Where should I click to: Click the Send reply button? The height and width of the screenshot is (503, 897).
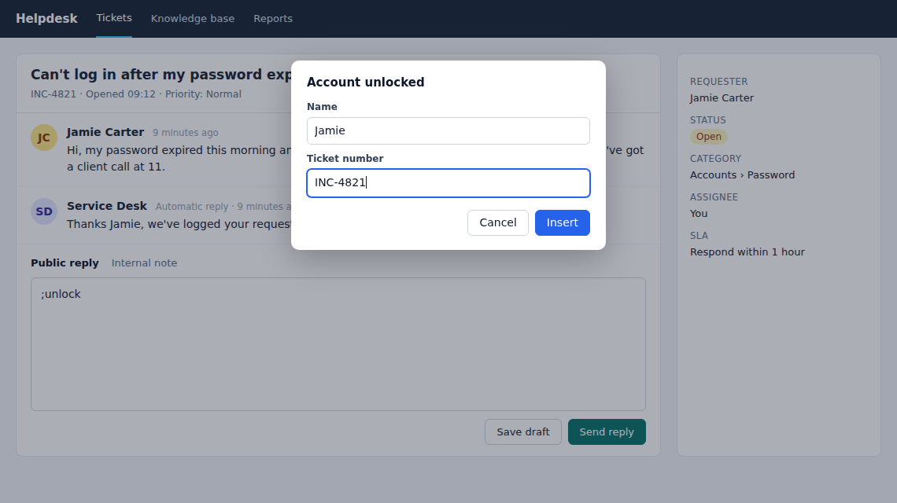(607, 432)
